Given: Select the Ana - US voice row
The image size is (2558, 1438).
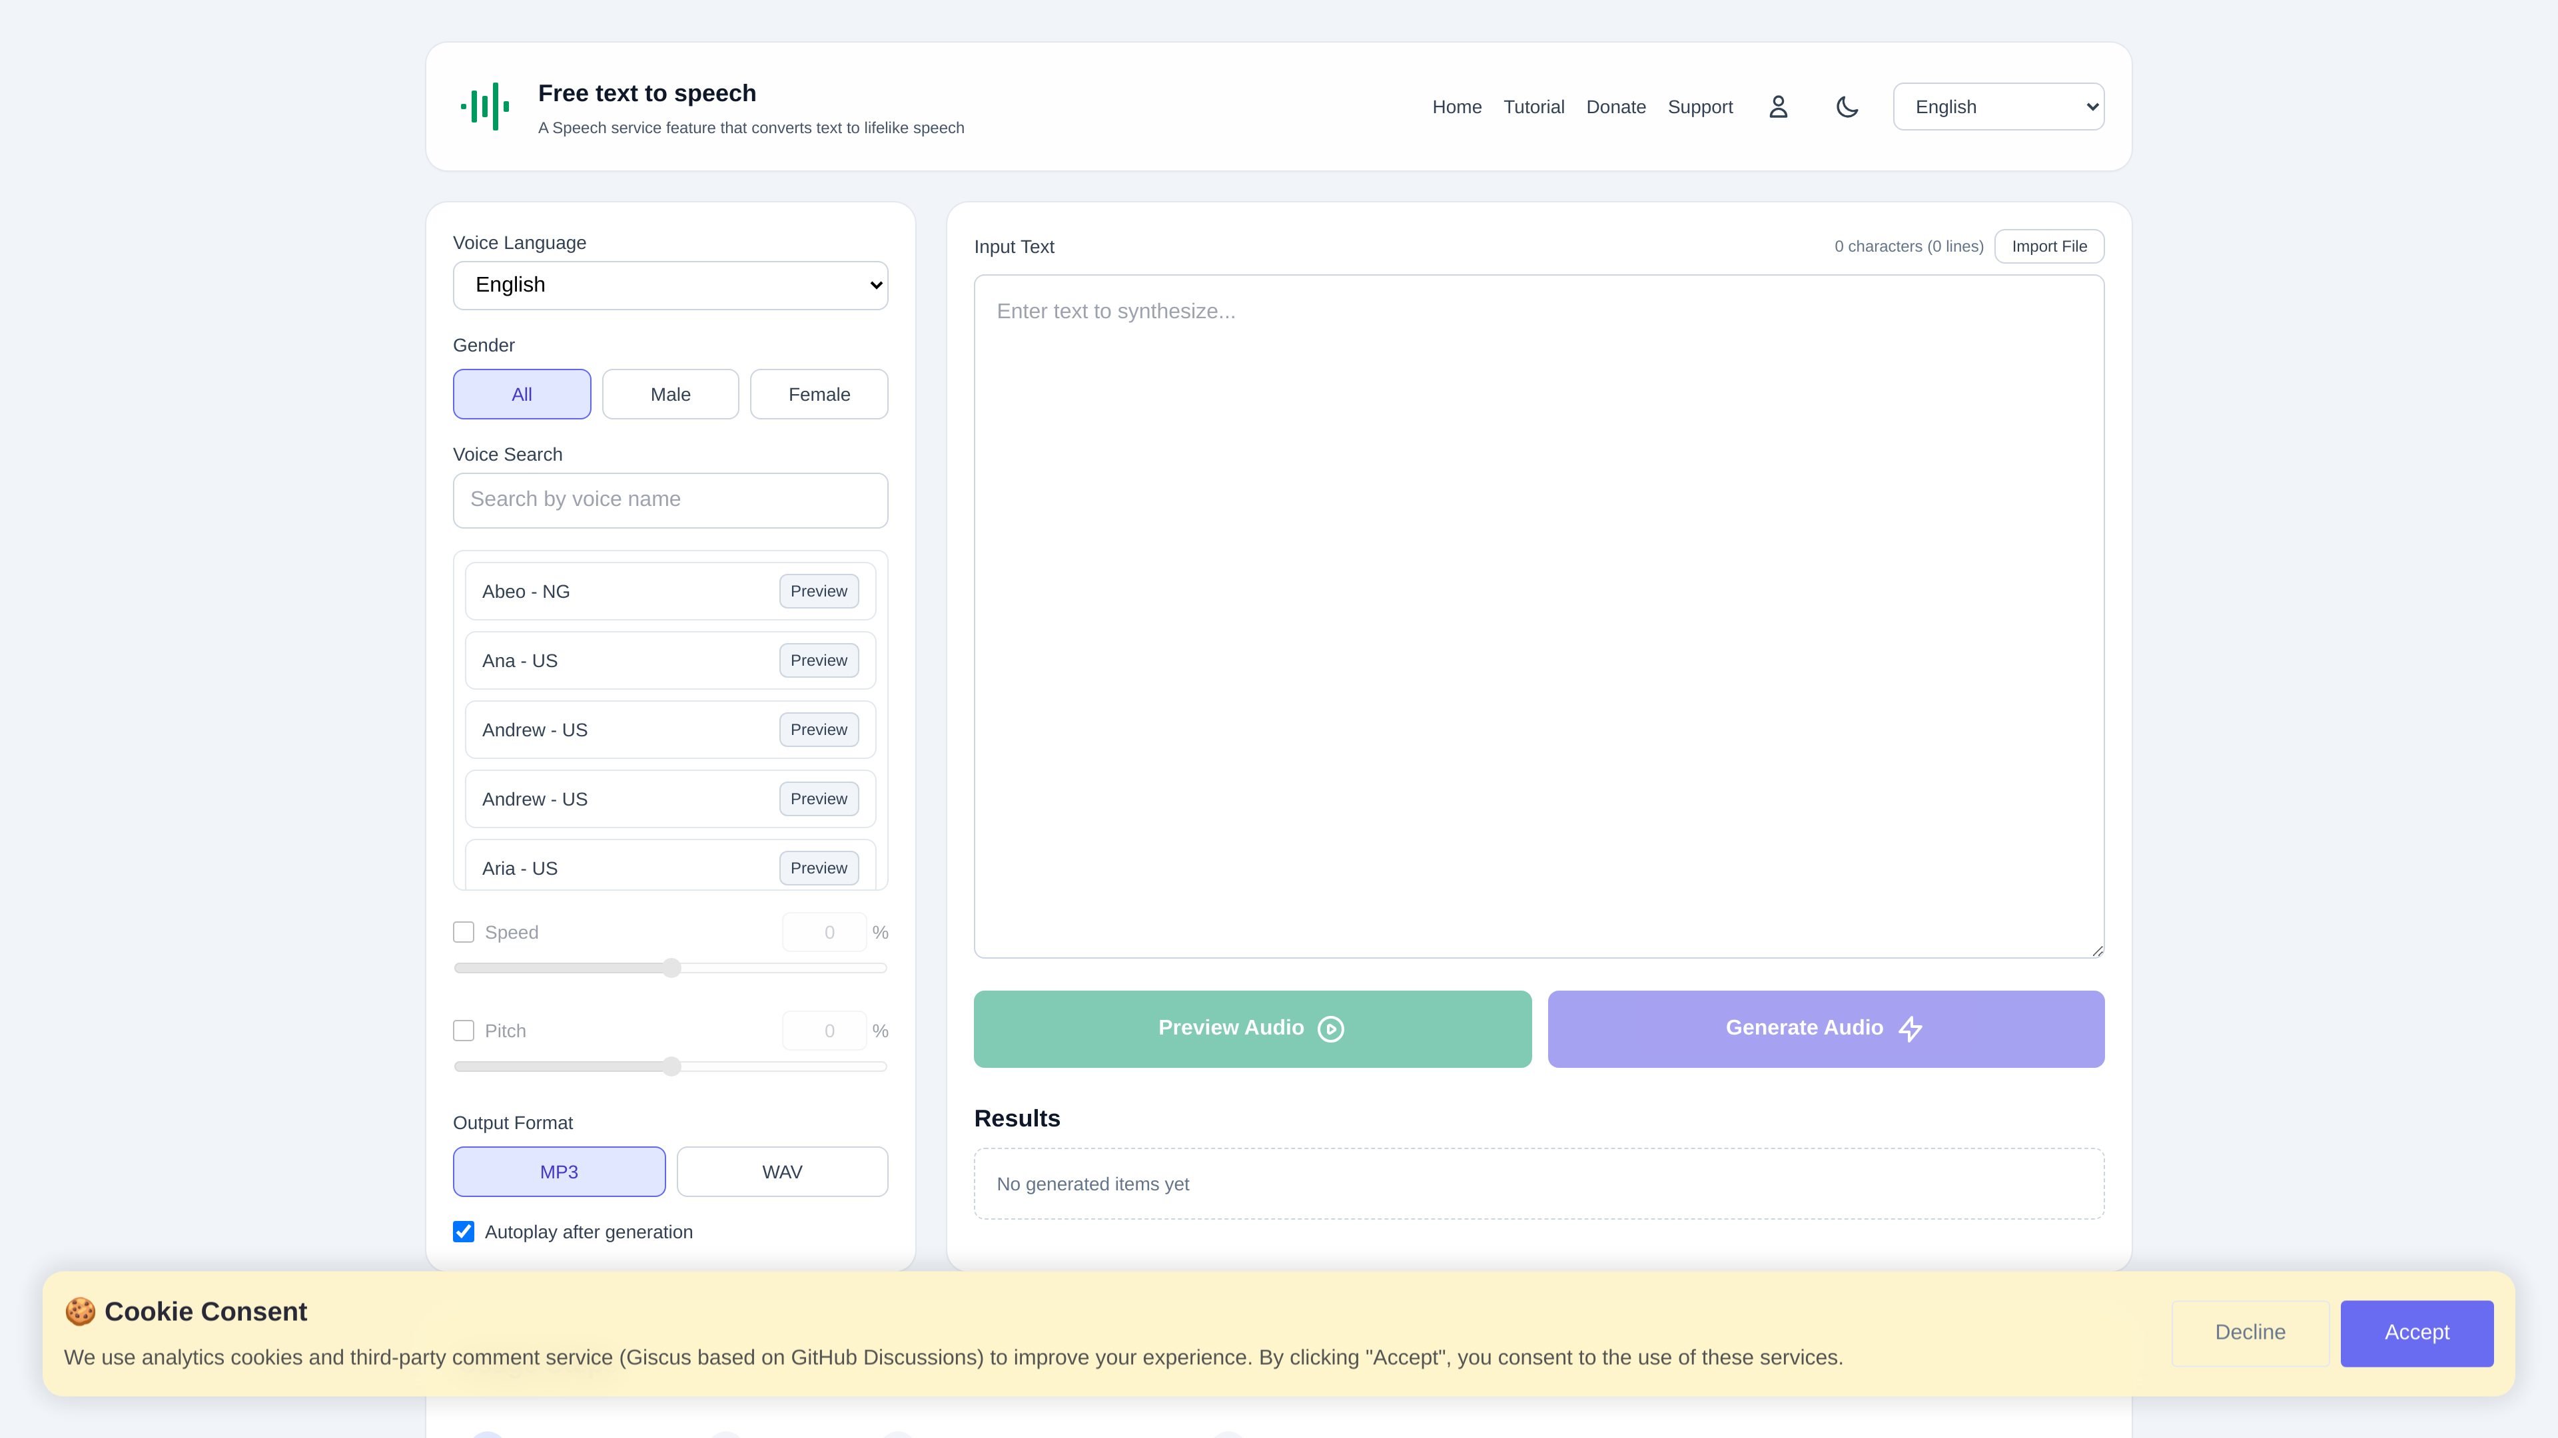Looking at the screenshot, I should click(670, 660).
